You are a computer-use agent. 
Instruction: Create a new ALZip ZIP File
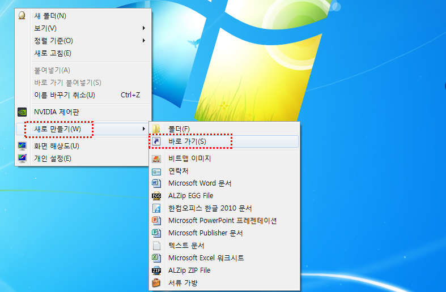pyautogui.click(x=224, y=270)
